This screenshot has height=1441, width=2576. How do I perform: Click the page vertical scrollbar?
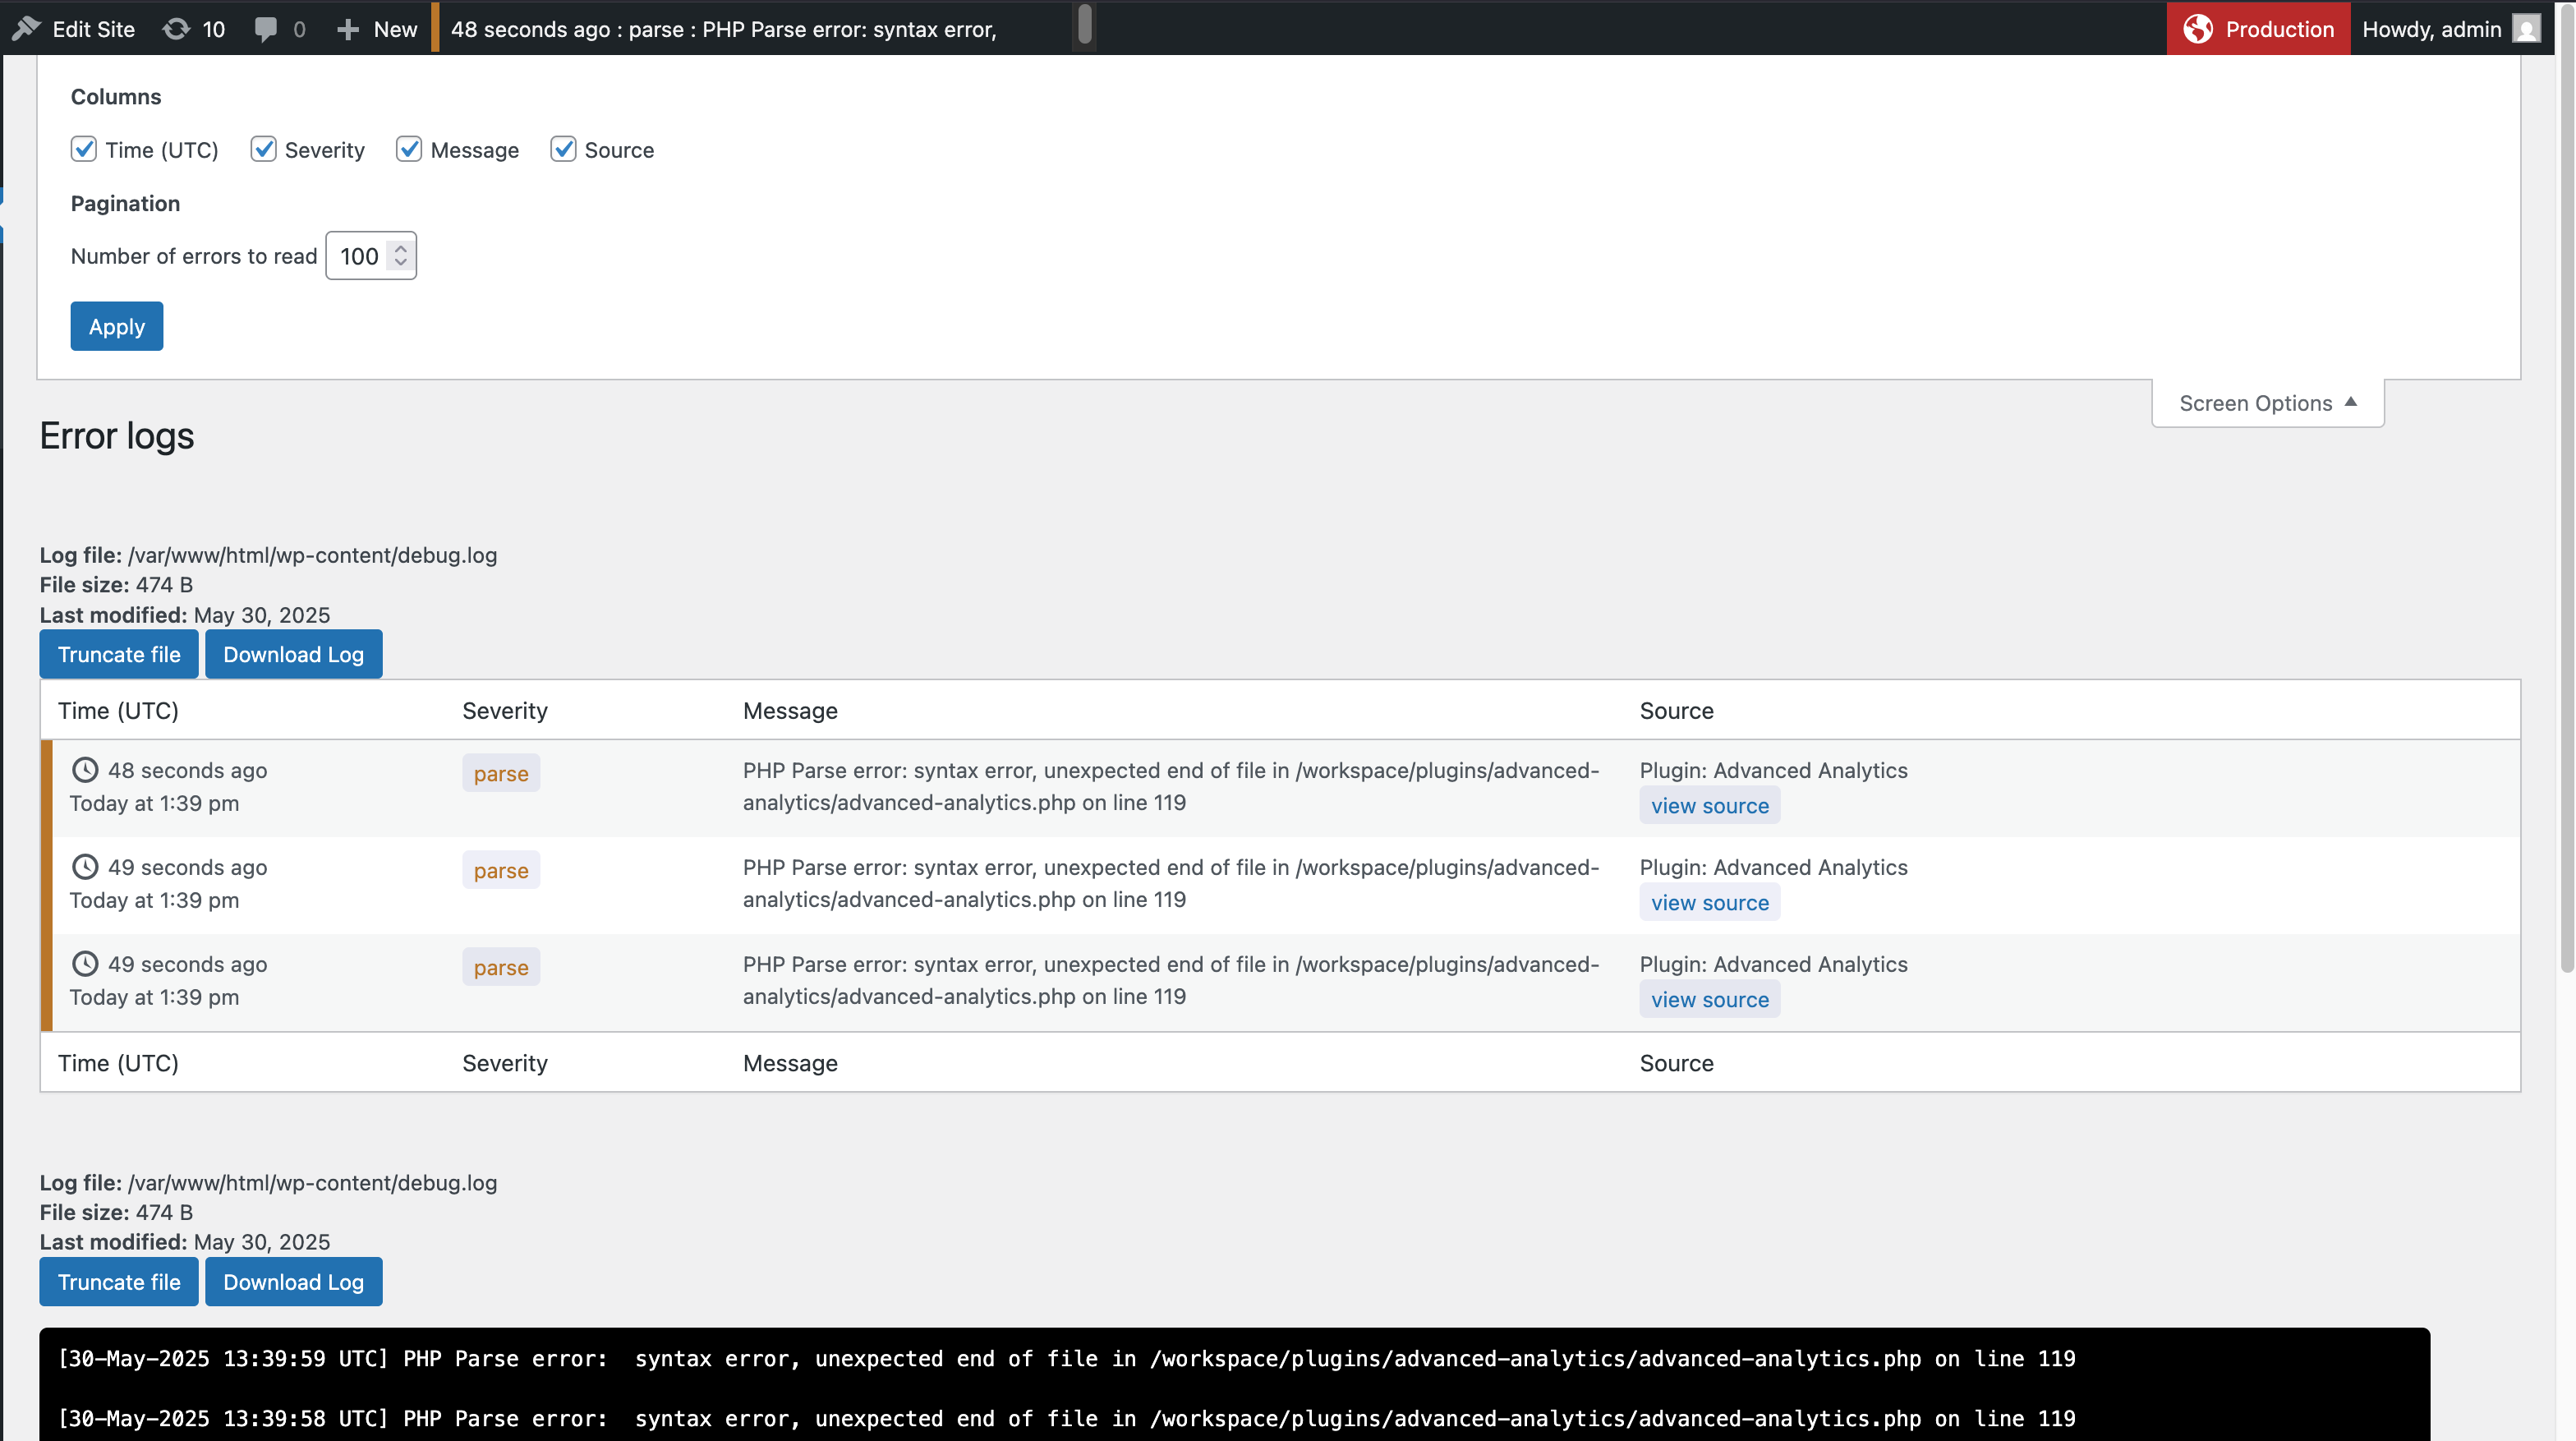(x=2566, y=490)
